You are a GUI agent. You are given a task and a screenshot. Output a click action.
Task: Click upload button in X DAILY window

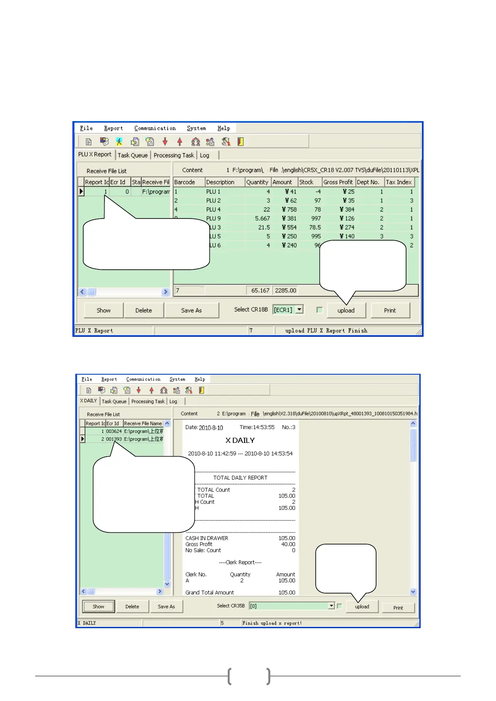[362, 607]
